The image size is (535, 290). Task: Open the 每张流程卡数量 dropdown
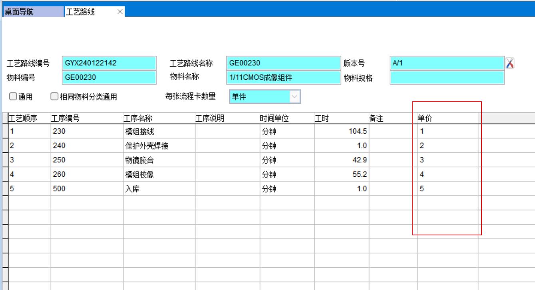294,97
